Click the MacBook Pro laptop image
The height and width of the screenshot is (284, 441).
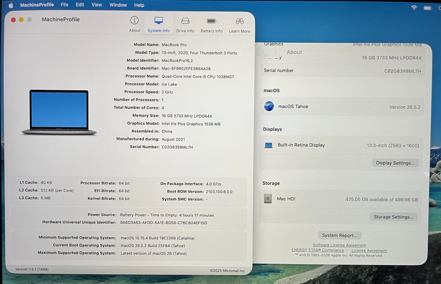tap(59, 112)
